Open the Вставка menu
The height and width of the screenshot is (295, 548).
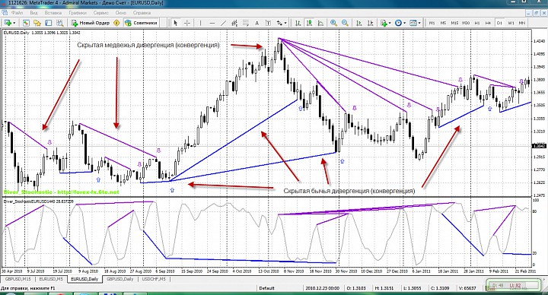pyautogui.click(x=53, y=13)
